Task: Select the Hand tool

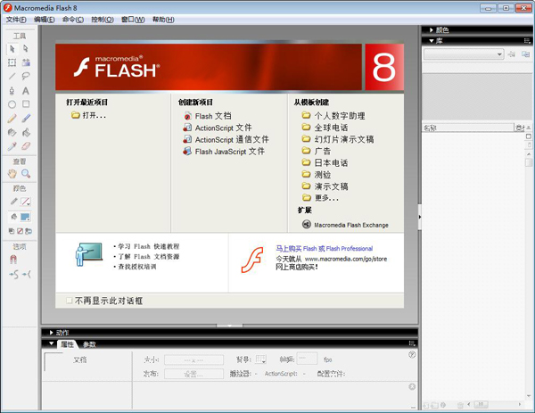Action: 12,173
